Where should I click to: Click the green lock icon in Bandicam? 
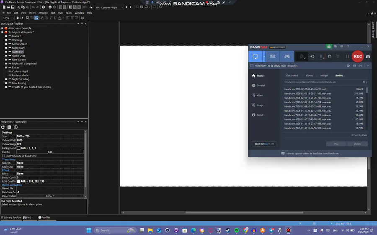329,46
